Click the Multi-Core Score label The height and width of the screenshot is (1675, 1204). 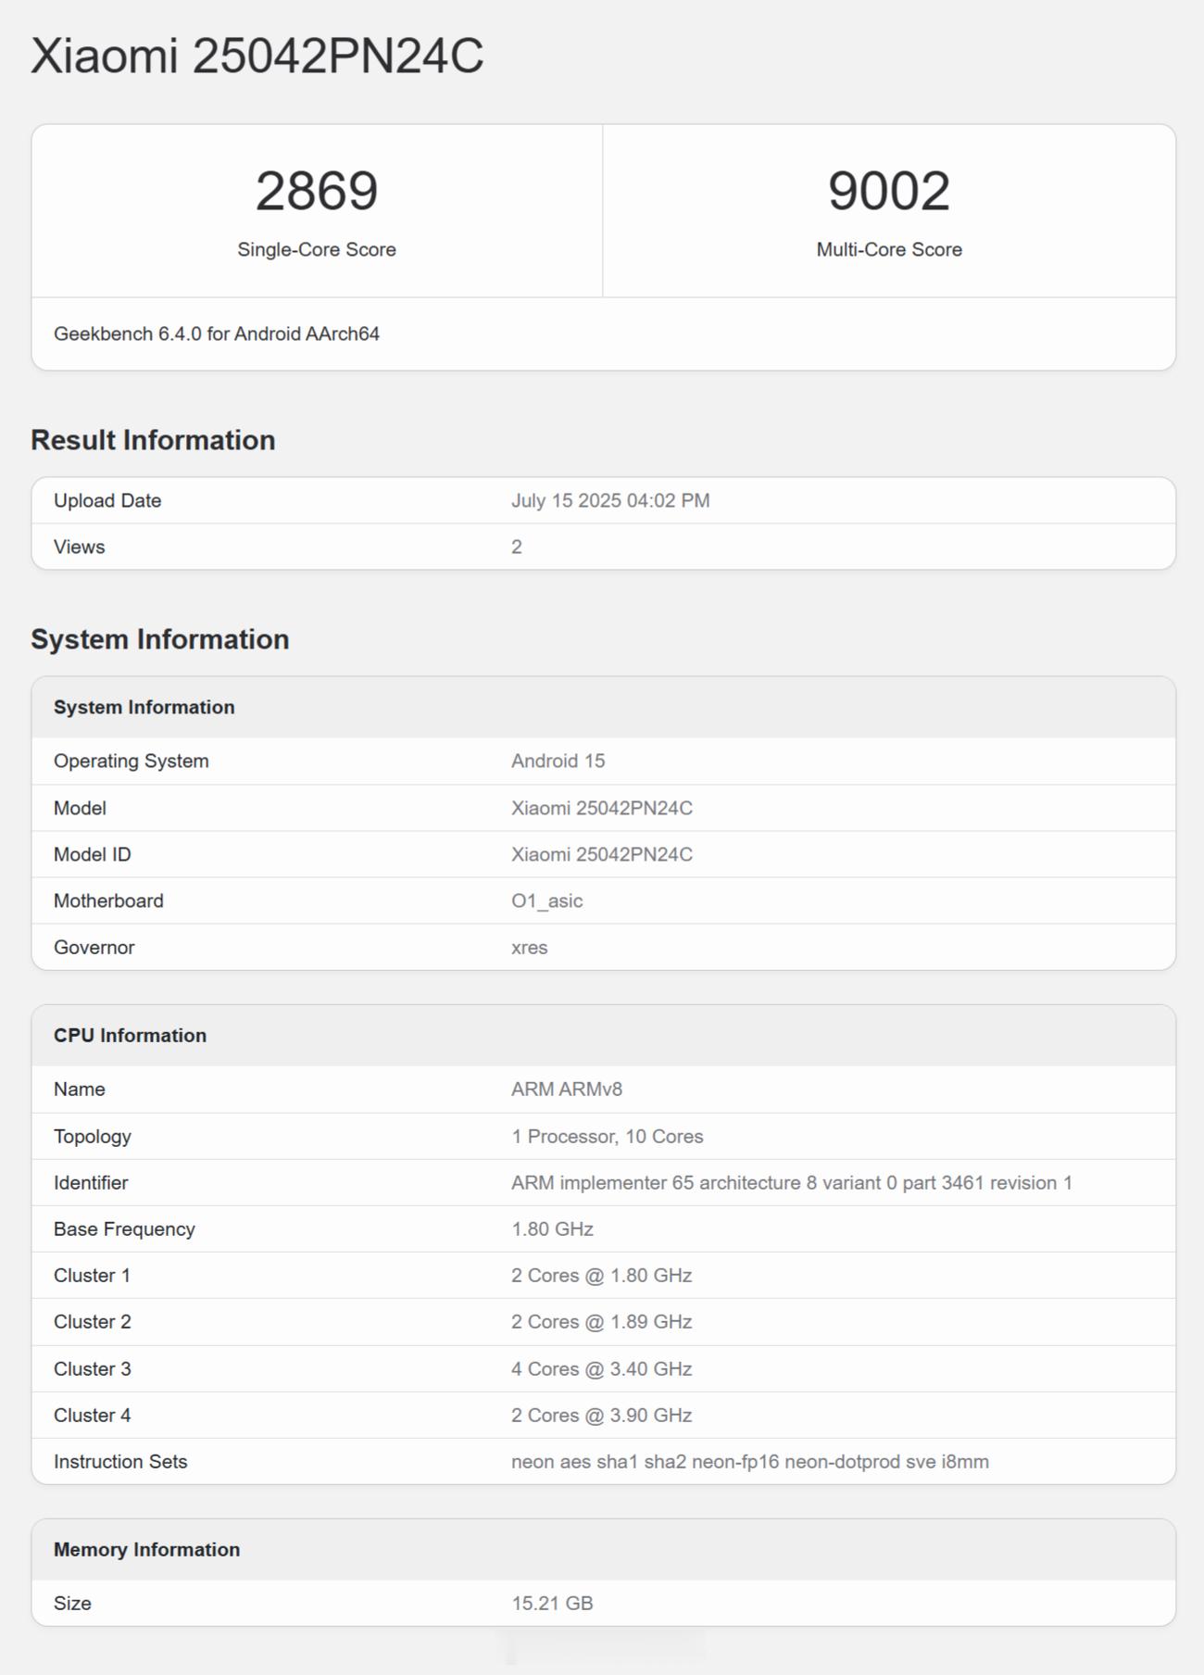[x=889, y=249]
